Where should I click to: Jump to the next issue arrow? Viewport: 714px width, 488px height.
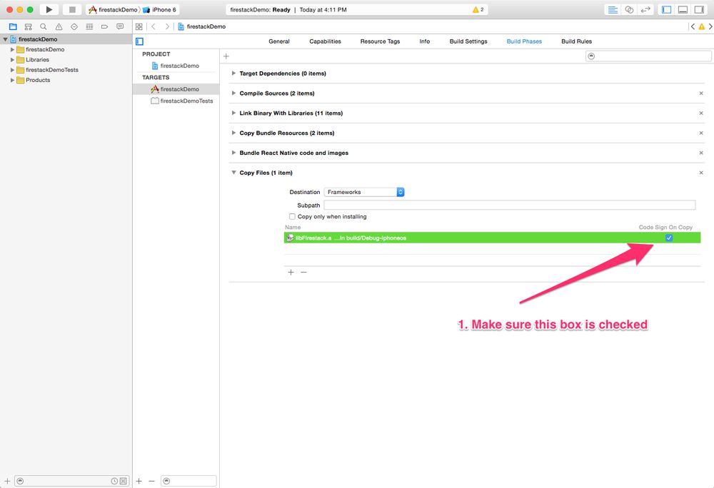pyautogui.click(x=710, y=27)
